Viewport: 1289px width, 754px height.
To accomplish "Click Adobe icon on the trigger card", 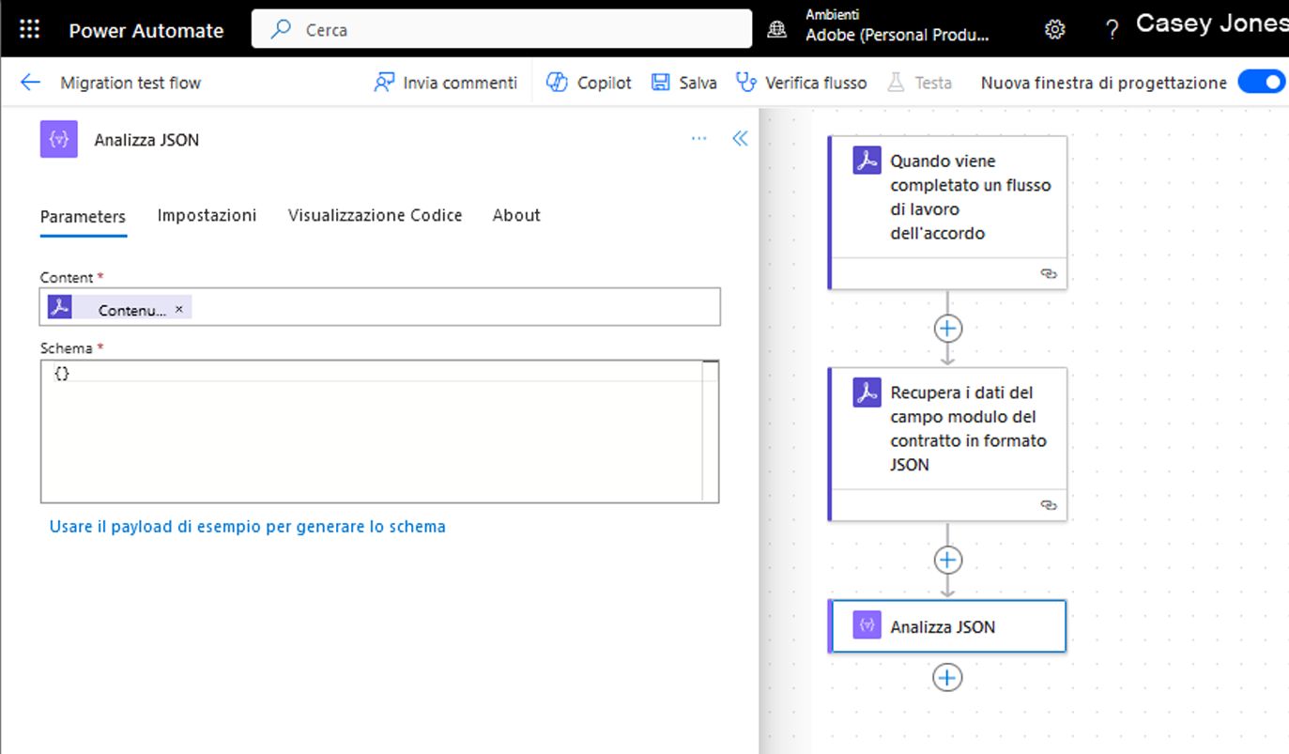I will [x=867, y=161].
